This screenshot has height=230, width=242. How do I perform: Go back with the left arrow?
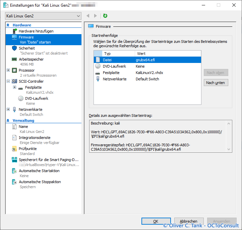tap(88, 16)
